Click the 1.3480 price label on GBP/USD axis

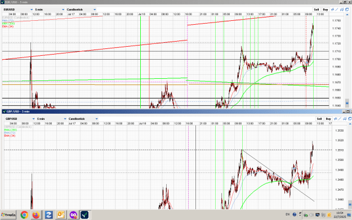click(x=339, y=179)
